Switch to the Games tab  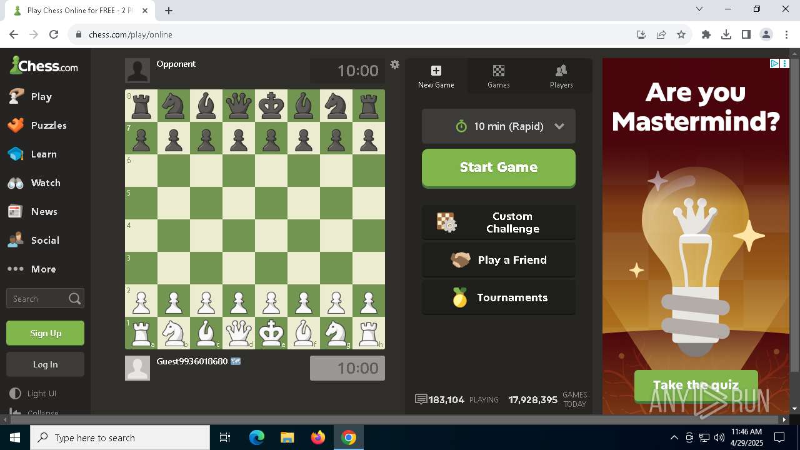pos(499,76)
